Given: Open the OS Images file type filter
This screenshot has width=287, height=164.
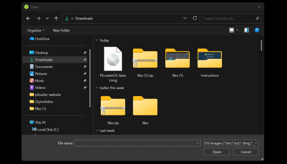Looking at the screenshot, I should [x=231, y=143].
